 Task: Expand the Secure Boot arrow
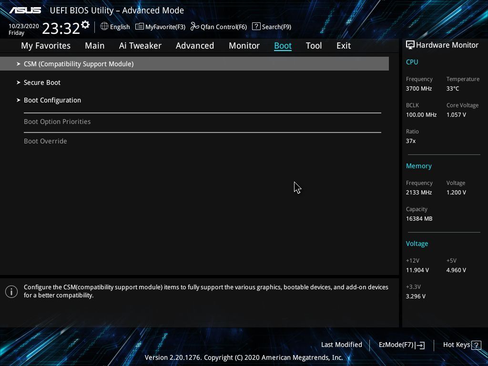pos(19,82)
